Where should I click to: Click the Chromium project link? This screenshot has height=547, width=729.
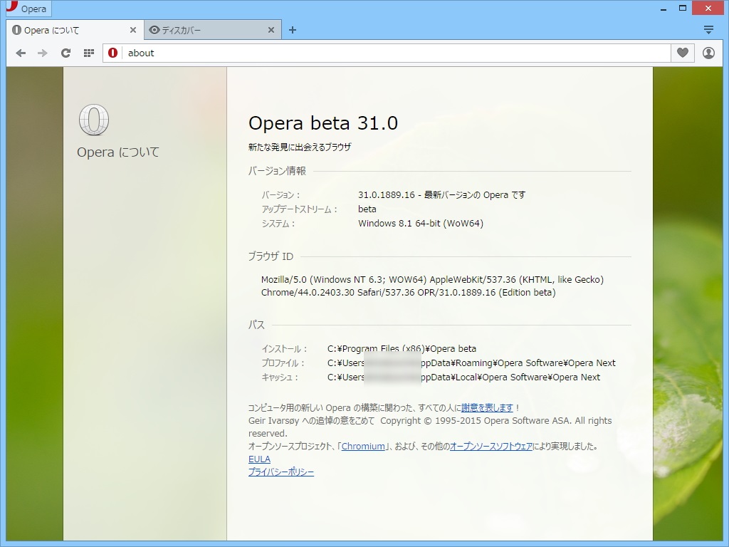click(363, 446)
